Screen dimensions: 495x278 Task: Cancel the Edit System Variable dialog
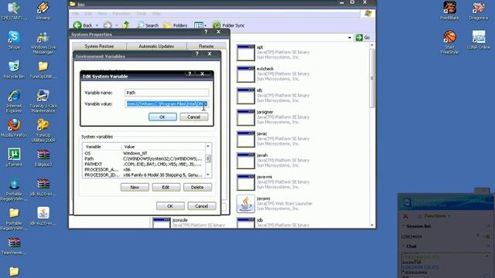pyautogui.click(x=194, y=117)
